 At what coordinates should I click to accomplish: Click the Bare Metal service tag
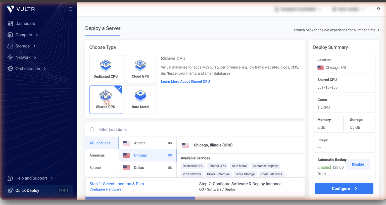[239, 166]
